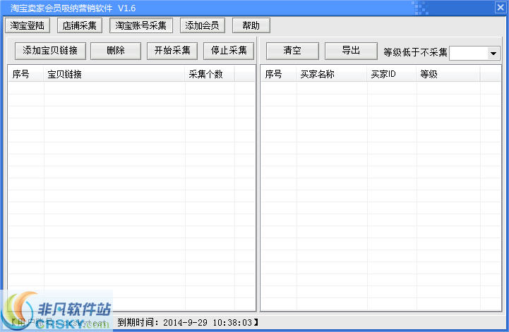
Task: Click 序号 header in buyer table
Action: click(x=279, y=74)
